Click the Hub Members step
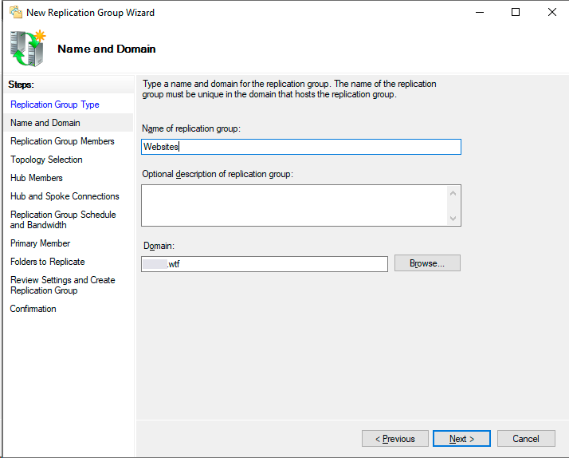 (37, 178)
